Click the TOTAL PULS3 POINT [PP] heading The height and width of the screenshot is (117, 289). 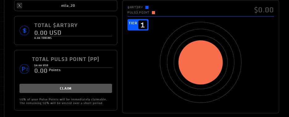[x=66, y=59]
